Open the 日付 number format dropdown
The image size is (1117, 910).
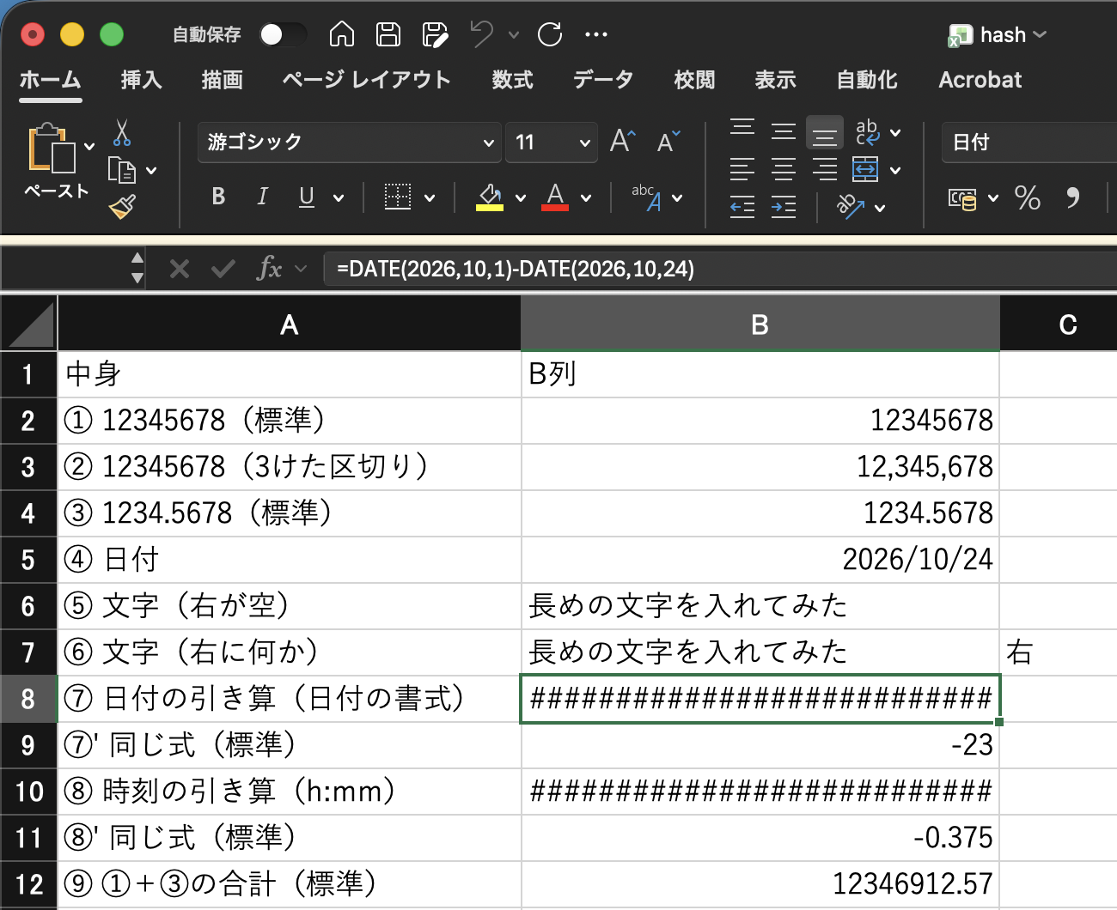(1029, 142)
